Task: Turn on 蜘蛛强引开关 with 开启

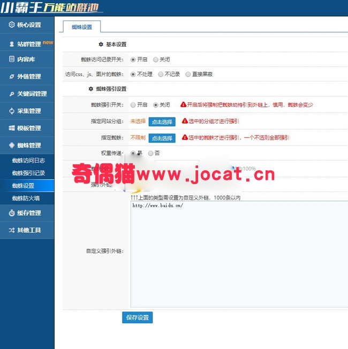Action: [133, 105]
